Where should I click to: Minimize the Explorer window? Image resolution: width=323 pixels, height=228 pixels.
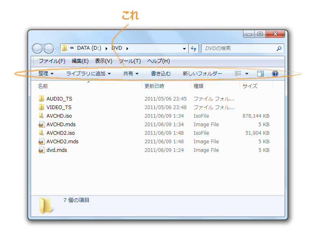[249, 34]
